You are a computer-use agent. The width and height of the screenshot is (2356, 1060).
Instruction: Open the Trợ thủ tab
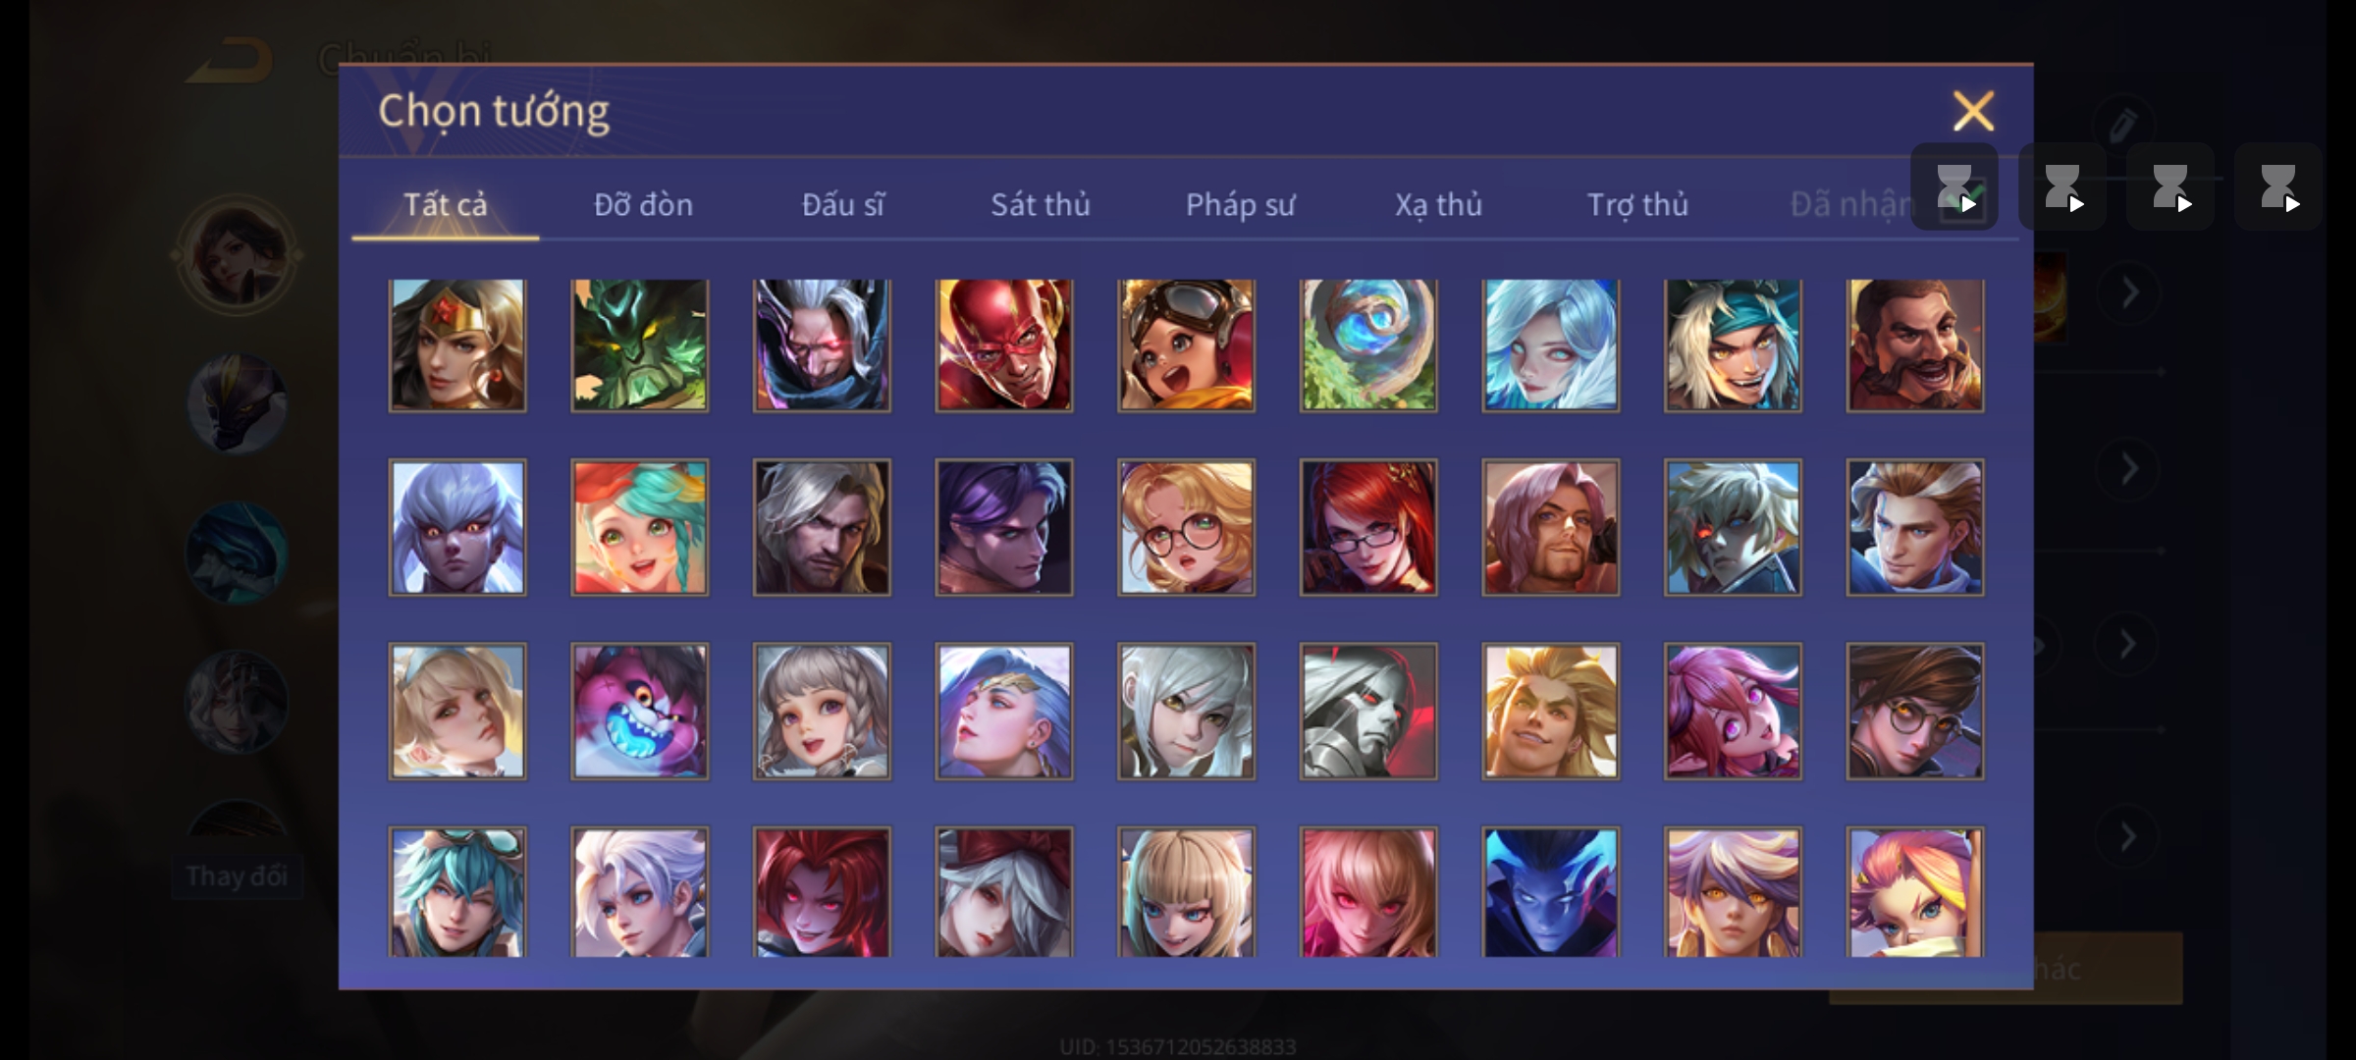[x=1637, y=204]
